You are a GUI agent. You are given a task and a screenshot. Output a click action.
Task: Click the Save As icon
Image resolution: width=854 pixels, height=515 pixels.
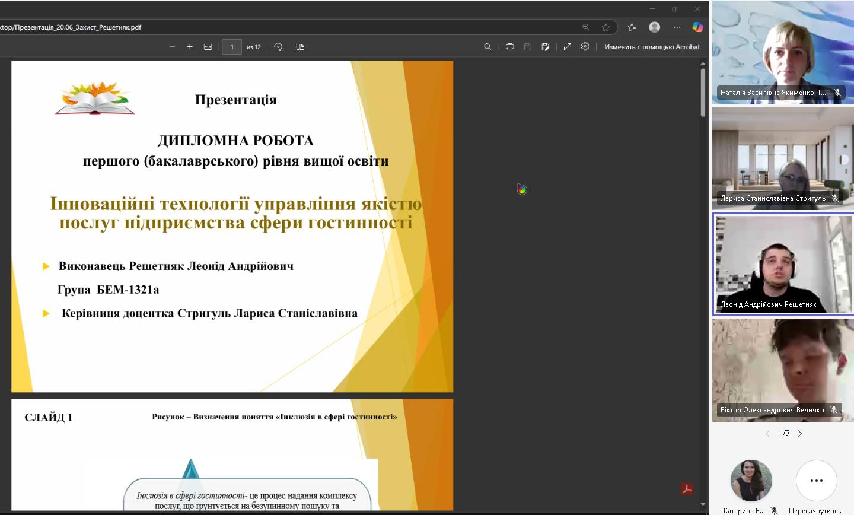click(x=545, y=47)
